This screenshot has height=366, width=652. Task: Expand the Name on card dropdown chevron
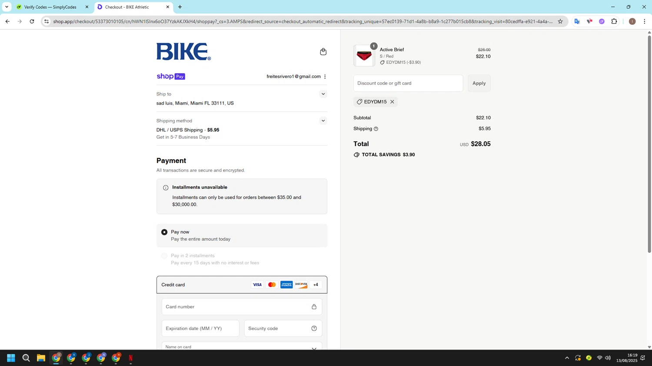[x=314, y=348]
